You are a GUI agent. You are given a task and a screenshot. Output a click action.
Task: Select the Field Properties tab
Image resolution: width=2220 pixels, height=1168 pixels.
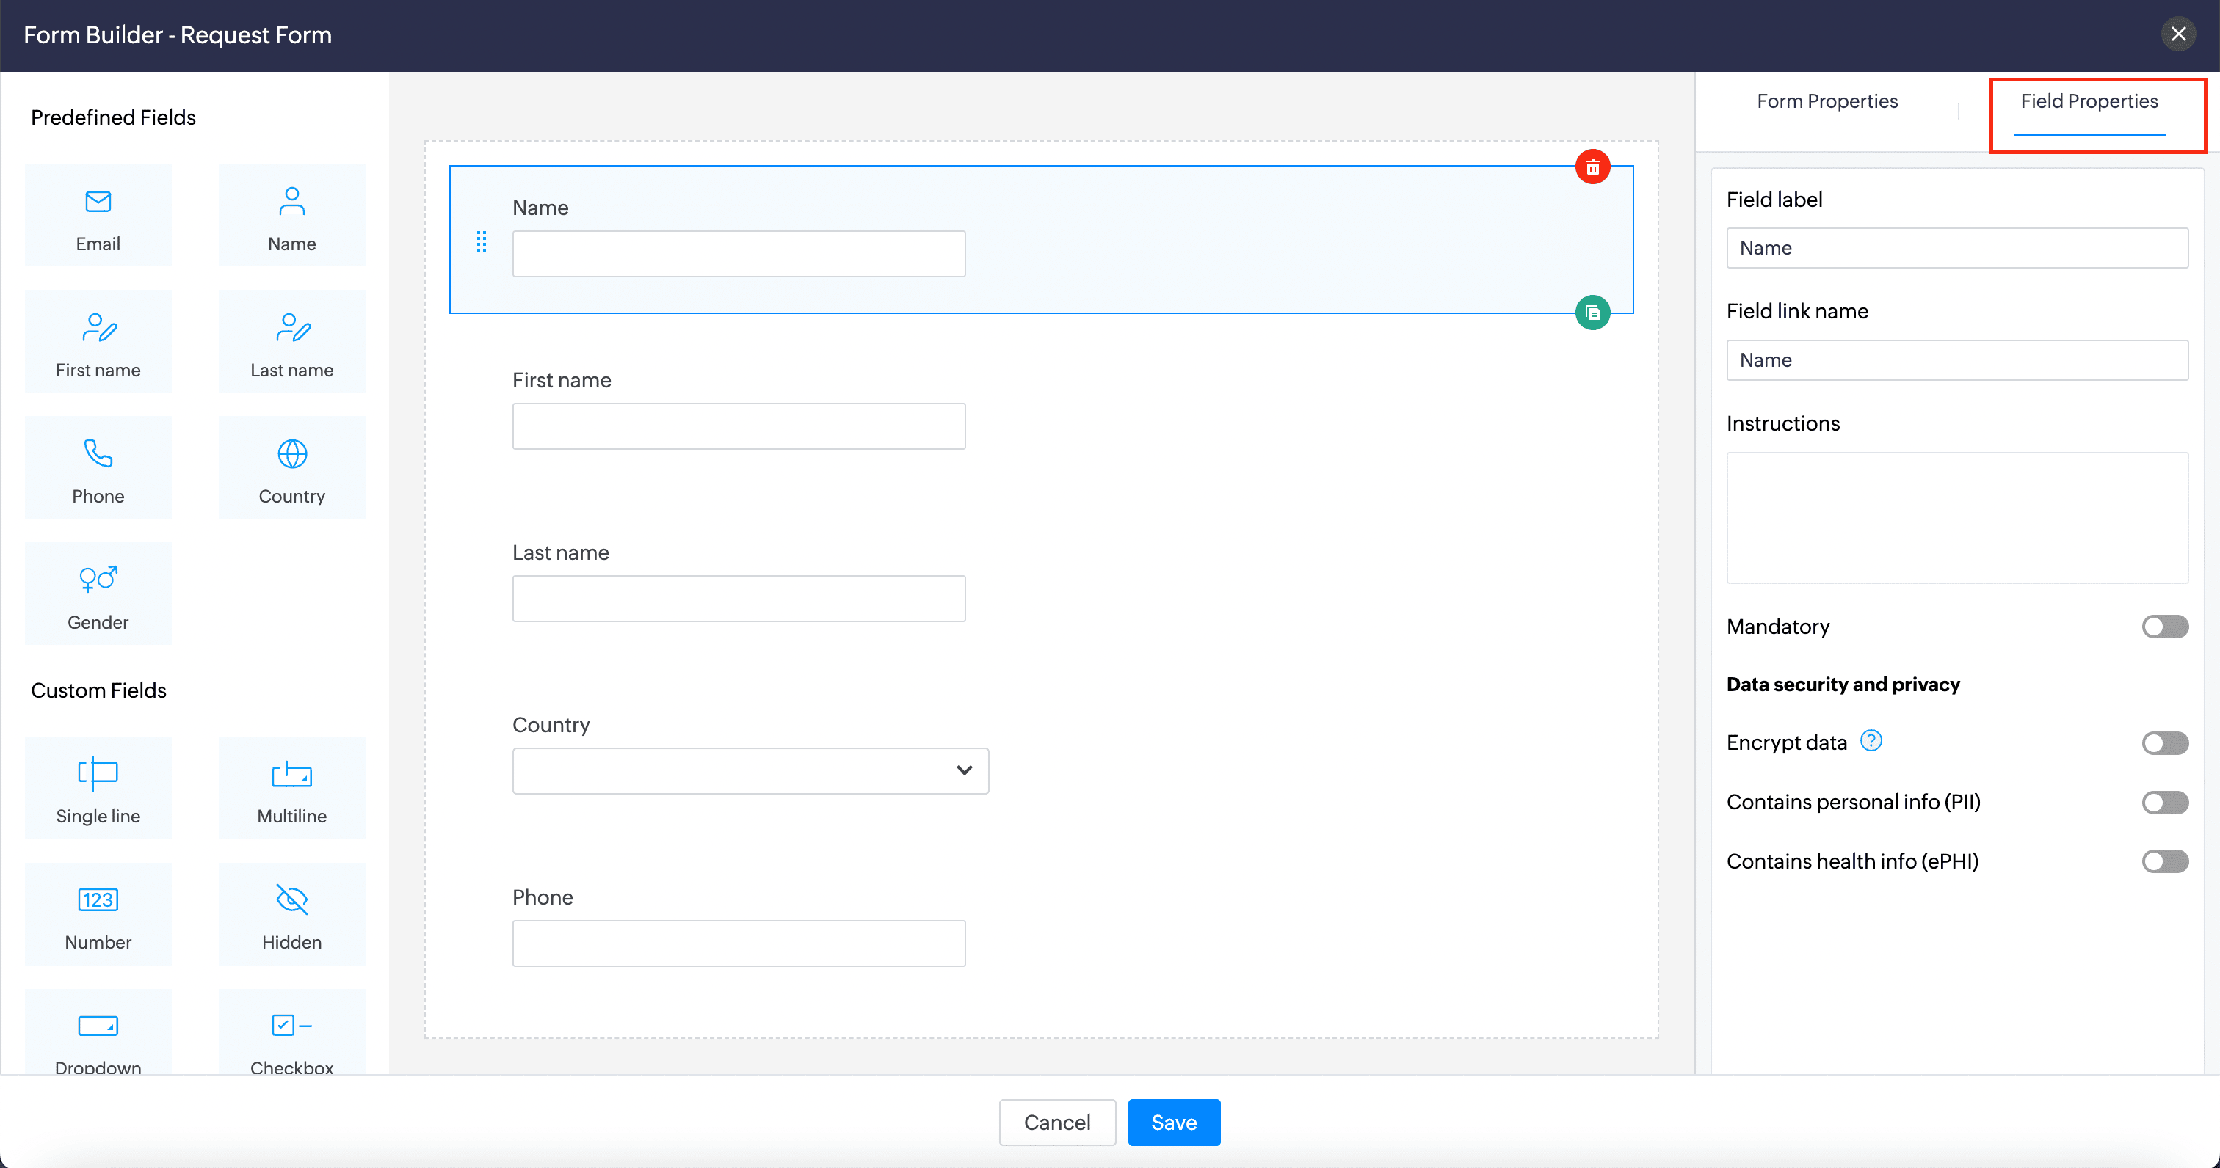[2088, 102]
